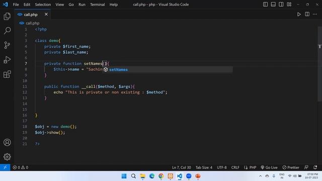Image resolution: width=322 pixels, height=181 pixels.
Task: Open the Selection menu
Action: click(43, 5)
